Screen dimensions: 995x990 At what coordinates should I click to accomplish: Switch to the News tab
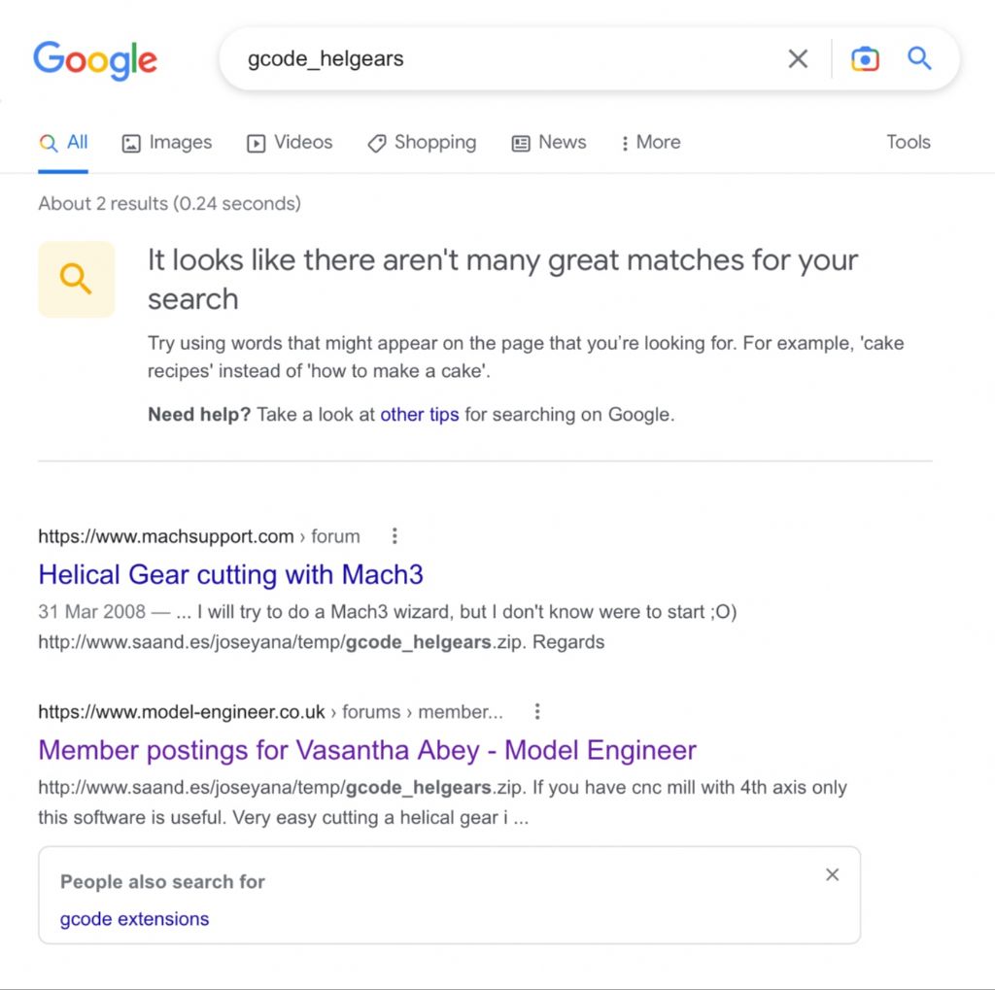[549, 142]
